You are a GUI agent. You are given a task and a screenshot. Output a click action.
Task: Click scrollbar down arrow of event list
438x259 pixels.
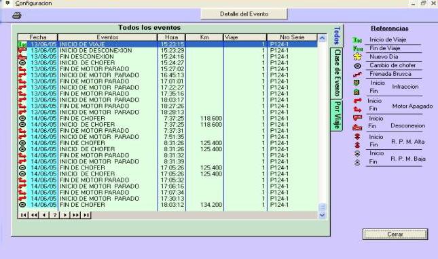(x=322, y=215)
